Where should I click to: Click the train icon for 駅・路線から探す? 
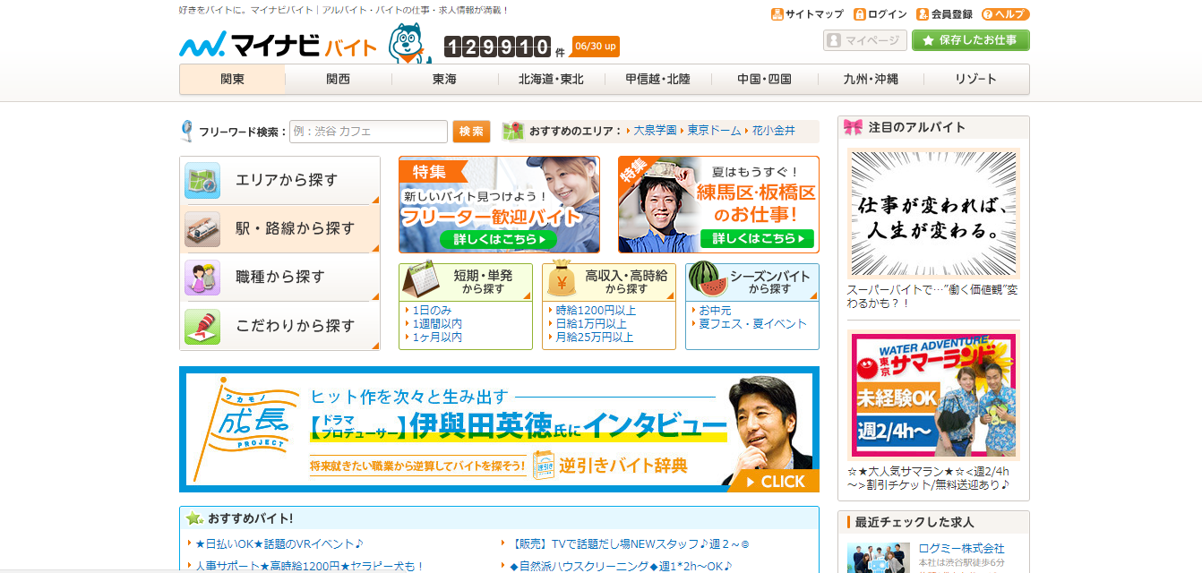click(202, 229)
